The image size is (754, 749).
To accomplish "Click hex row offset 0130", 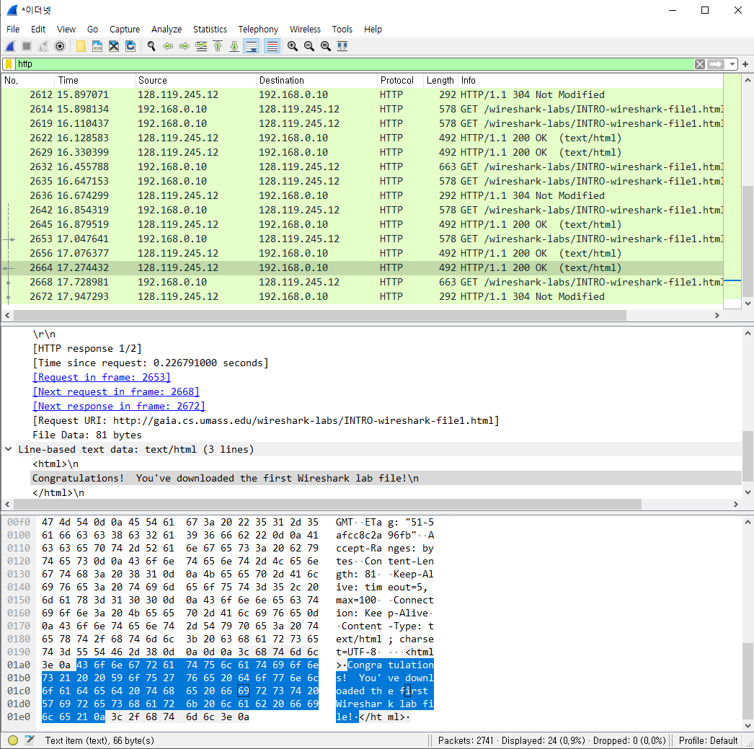I will click(x=19, y=574).
